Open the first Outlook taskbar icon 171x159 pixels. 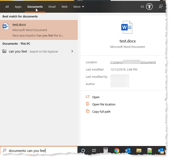pyautogui.click(x=128, y=151)
